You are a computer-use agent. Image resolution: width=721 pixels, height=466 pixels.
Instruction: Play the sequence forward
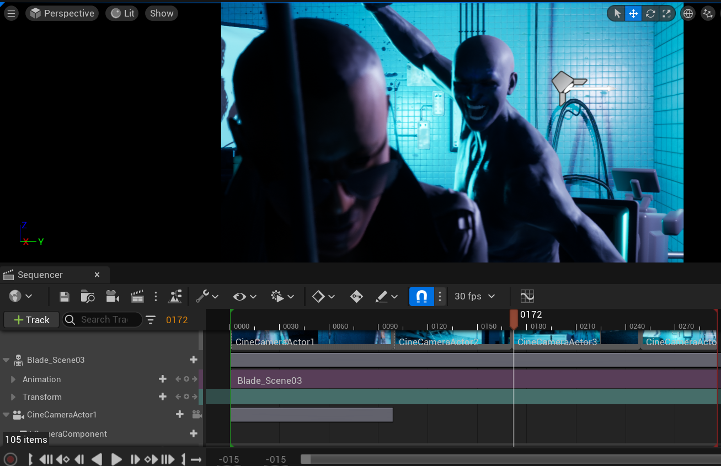coord(116,459)
